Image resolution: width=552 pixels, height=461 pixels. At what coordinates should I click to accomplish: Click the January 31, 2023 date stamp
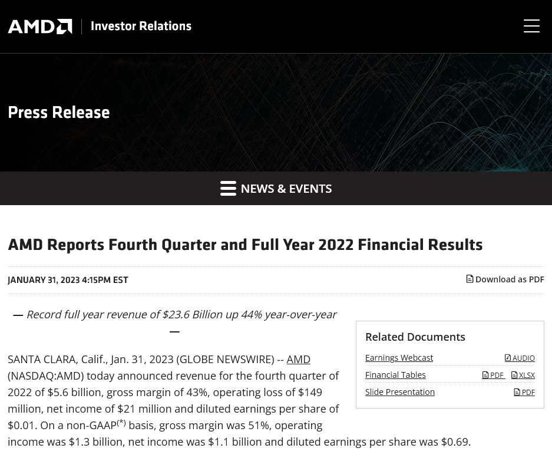click(68, 280)
